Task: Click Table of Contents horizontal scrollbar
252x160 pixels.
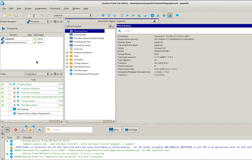Action: pos(90,121)
